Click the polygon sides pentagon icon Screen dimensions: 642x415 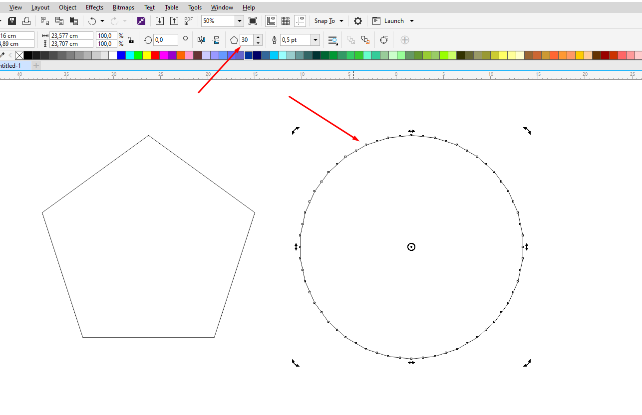click(234, 40)
